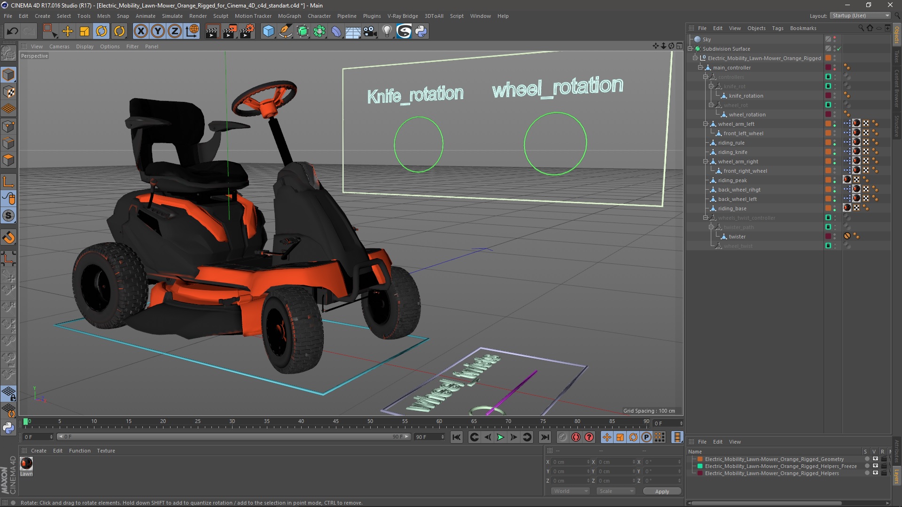
Task: Open the Objects side tab
Action: tap(897, 35)
